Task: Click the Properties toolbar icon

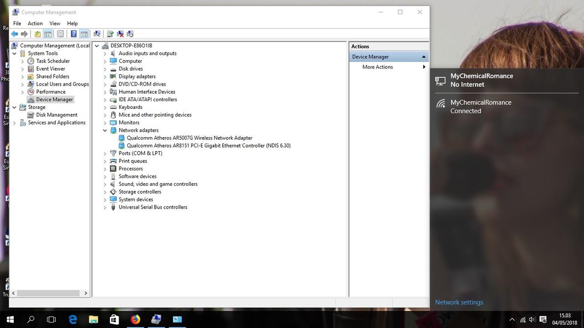Action: tap(60, 34)
